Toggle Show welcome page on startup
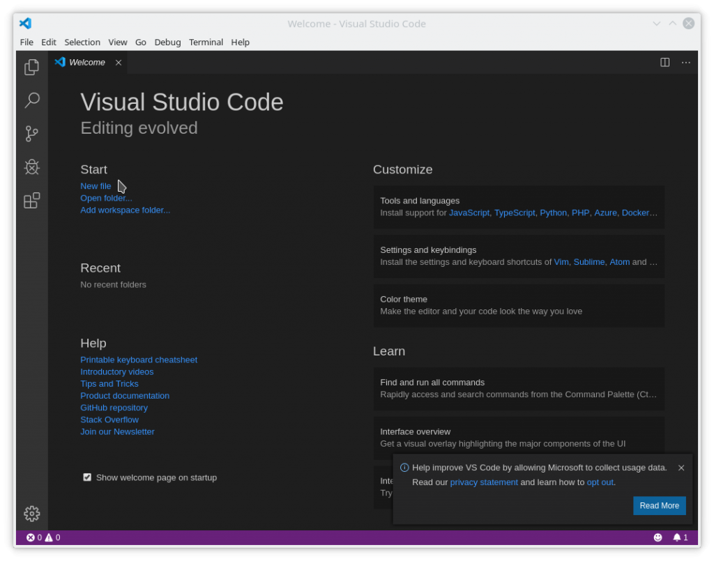This screenshot has width=714, height=561. [x=87, y=477]
